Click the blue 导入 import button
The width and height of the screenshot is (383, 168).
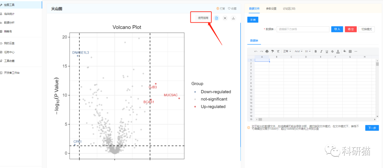(x=337, y=29)
